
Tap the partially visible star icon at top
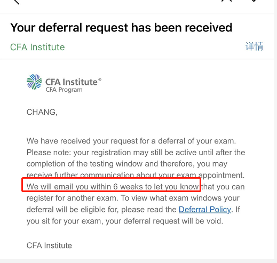(227, 1)
